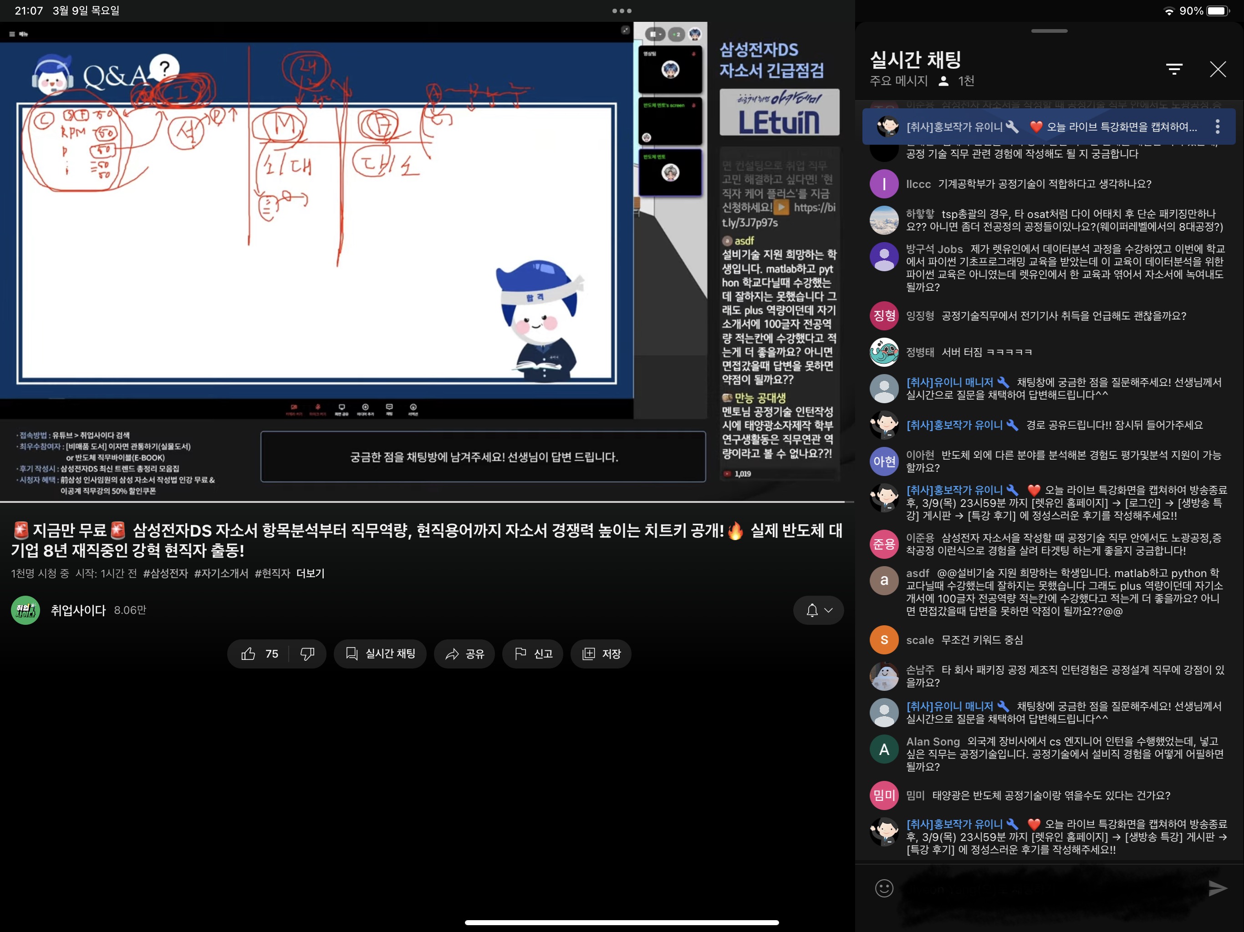
Task: Tap the 서버 터짐 ㅋㅋㅋㅋㅋ message
Action: (987, 352)
